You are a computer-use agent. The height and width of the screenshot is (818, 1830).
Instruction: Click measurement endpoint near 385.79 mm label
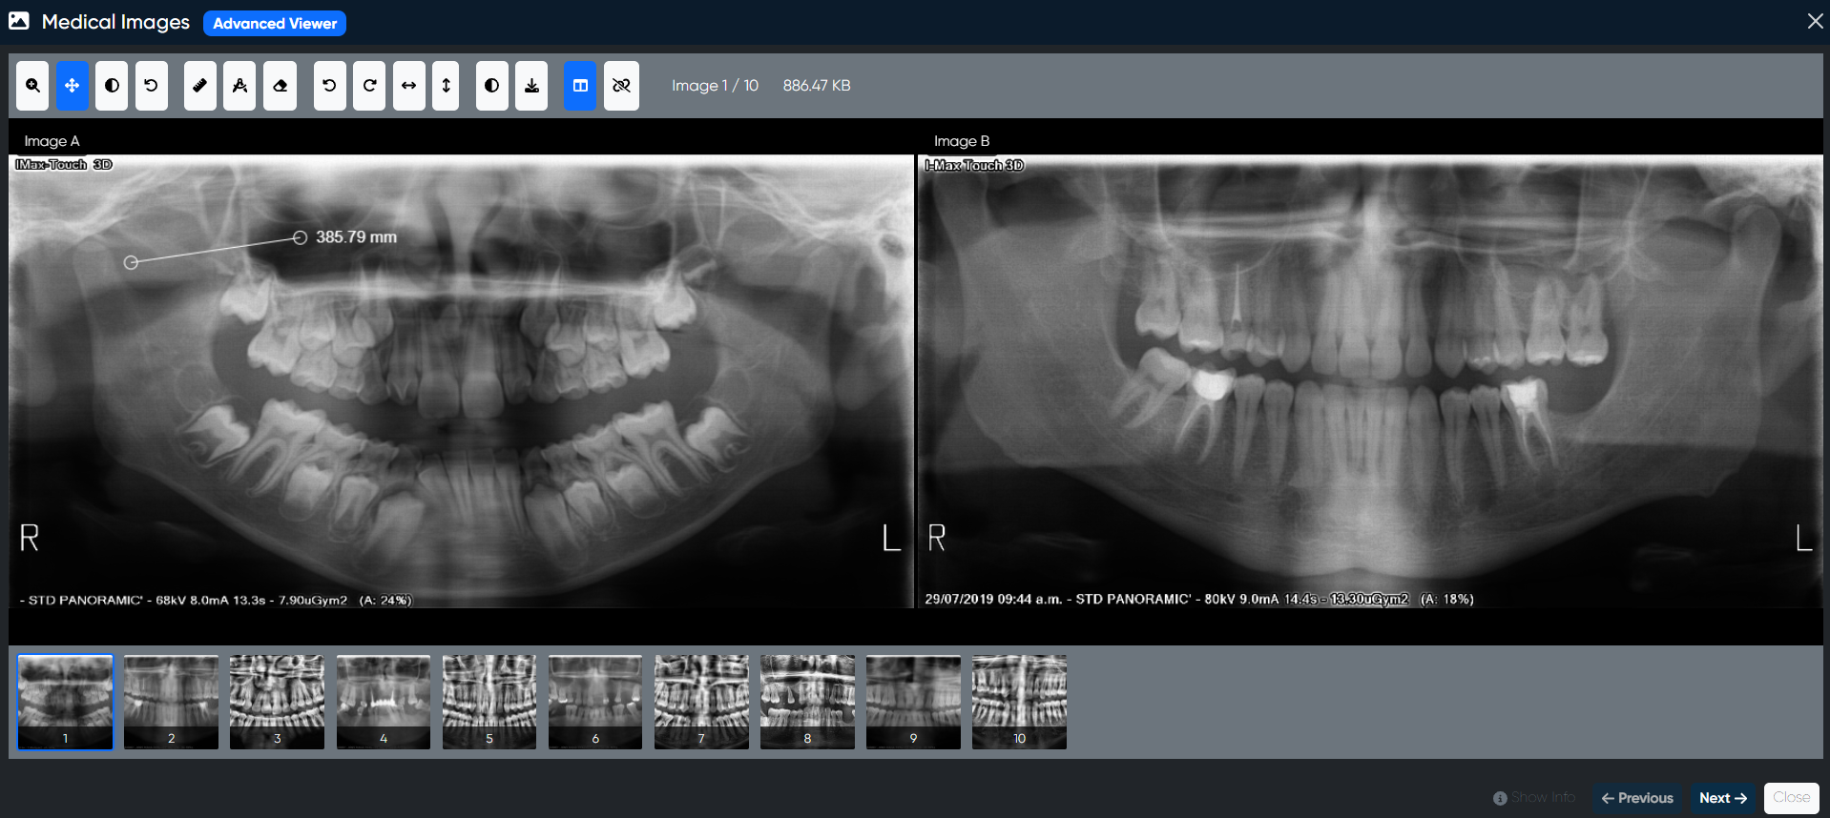300,237
